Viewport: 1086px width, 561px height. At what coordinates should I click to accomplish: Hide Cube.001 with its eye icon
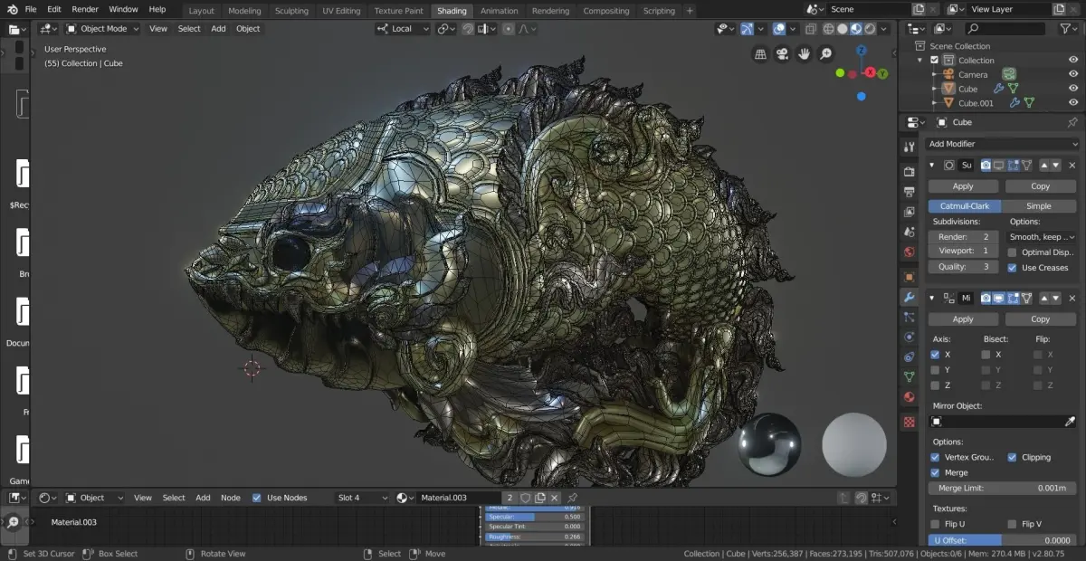[1073, 103]
